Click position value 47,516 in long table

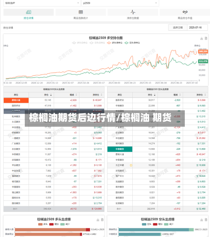click(48, 106)
